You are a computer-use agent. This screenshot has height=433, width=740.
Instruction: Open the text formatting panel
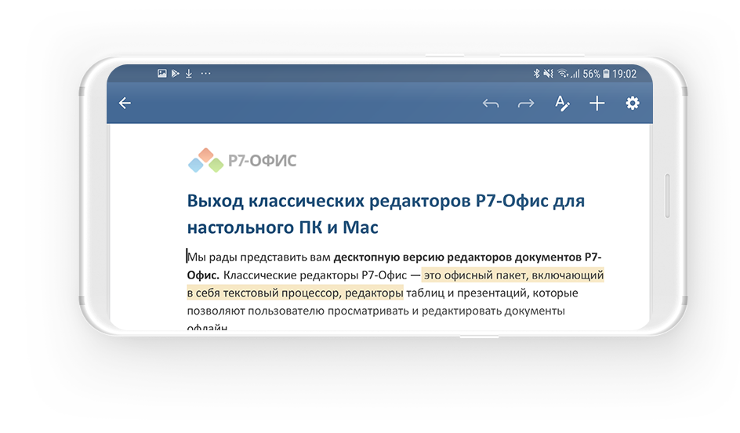click(x=562, y=104)
